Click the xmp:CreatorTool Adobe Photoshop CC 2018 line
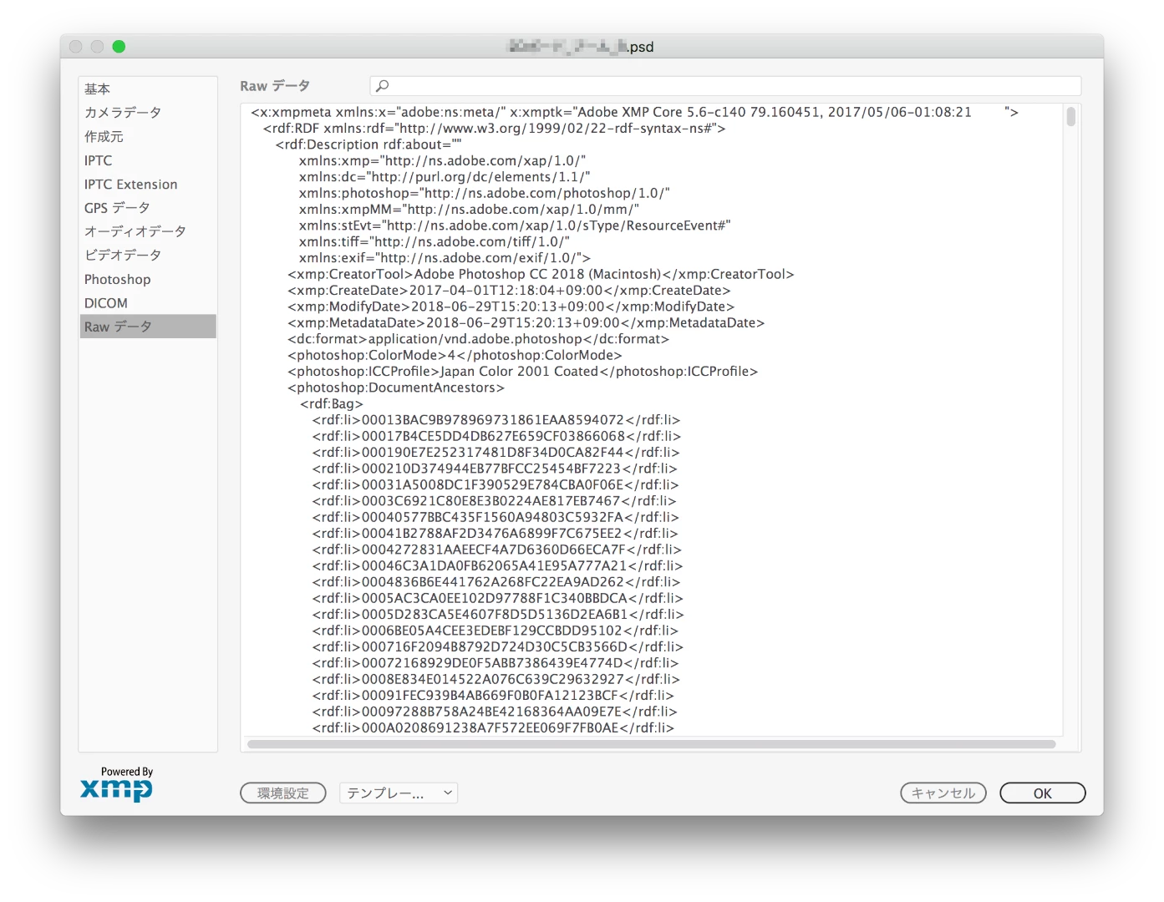This screenshot has height=902, width=1164. tap(541, 274)
